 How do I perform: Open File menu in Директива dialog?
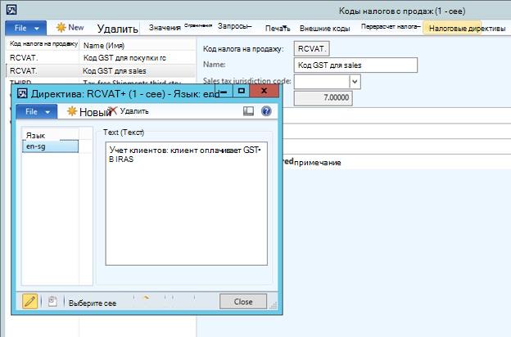37,112
